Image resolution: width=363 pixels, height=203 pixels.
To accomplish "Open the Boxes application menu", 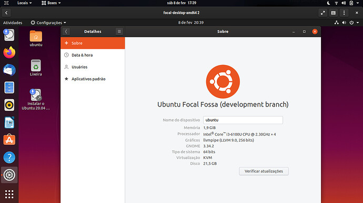I will (51, 3).
